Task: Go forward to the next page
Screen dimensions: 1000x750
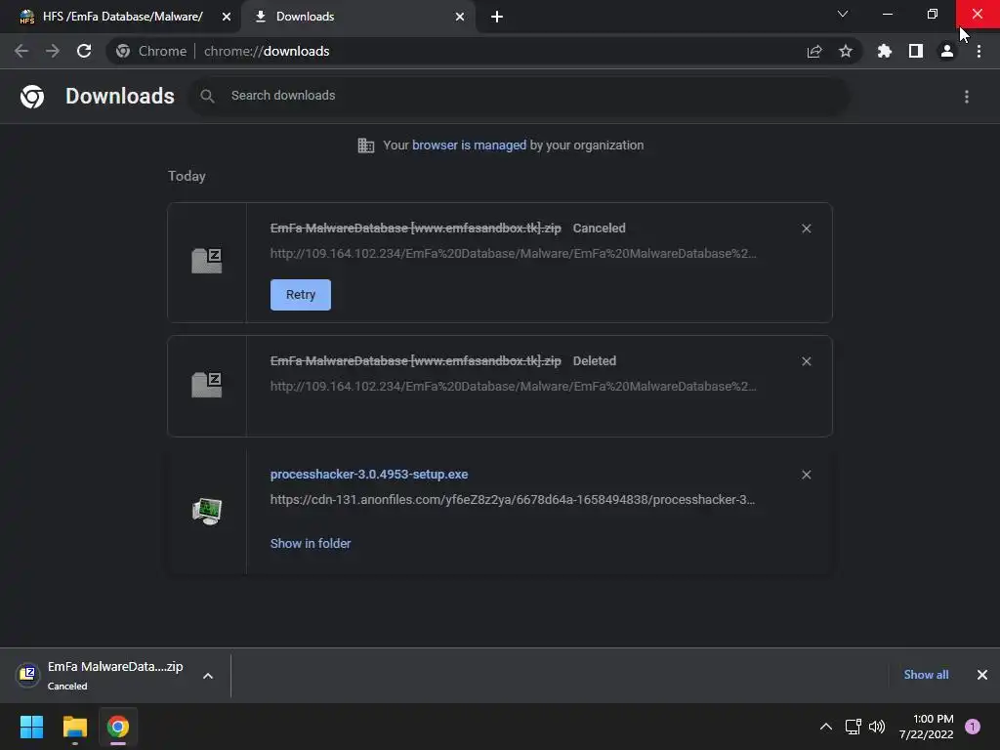Action: (x=53, y=51)
